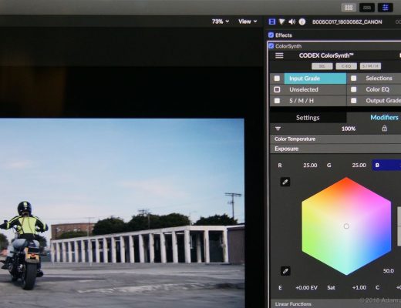This screenshot has width=401, height=308.
Task: Toggle the browser layout button in top toolbar
Action: tap(349, 8)
